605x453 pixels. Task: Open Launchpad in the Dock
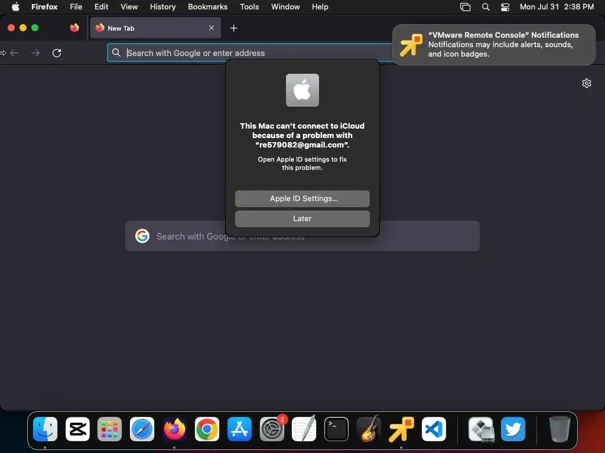click(109, 429)
